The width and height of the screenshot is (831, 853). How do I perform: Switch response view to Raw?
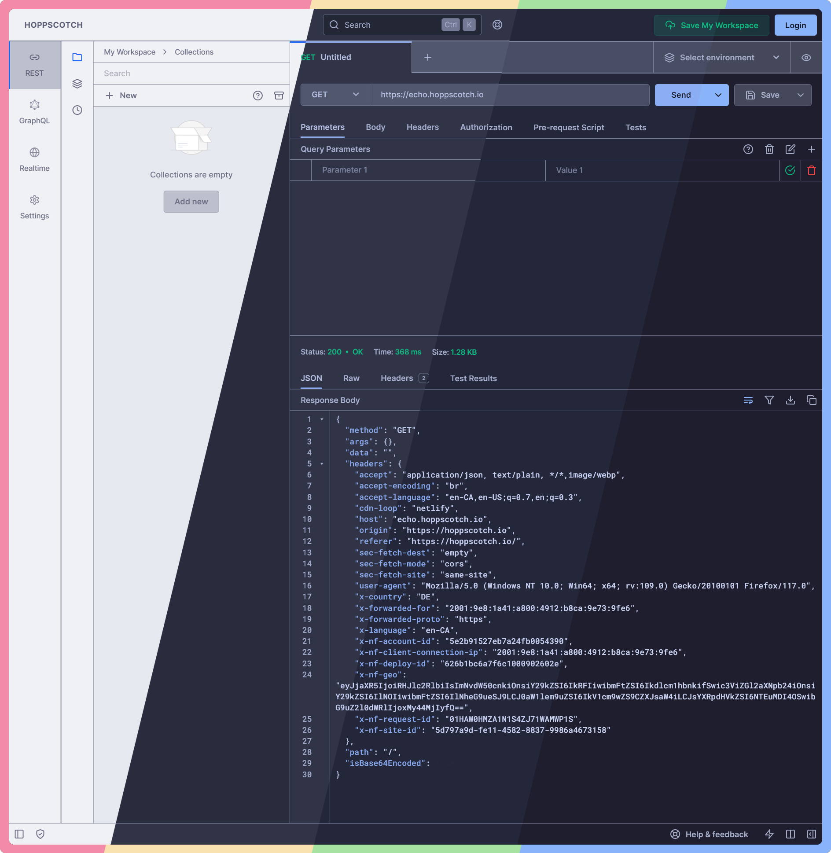click(x=351, y=378)
